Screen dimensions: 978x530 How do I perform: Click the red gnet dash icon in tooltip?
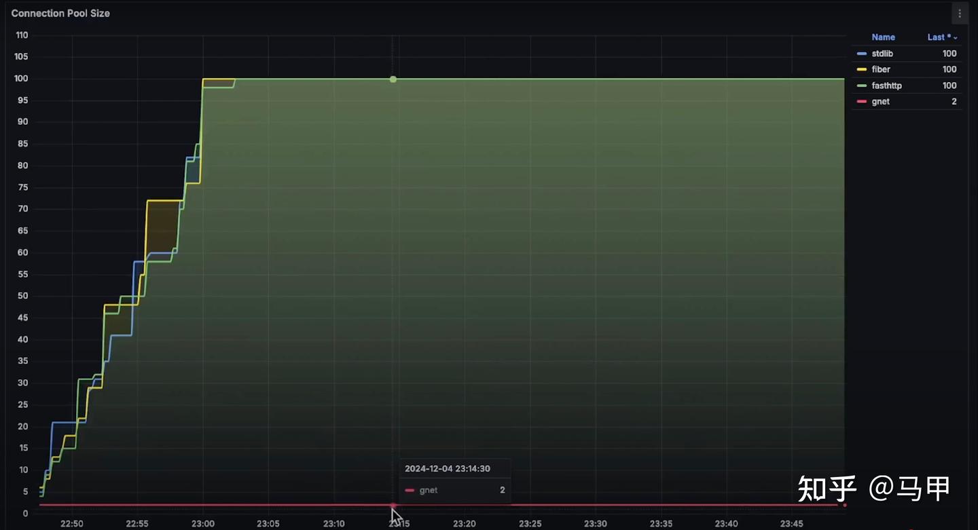[x=410, y=490]
